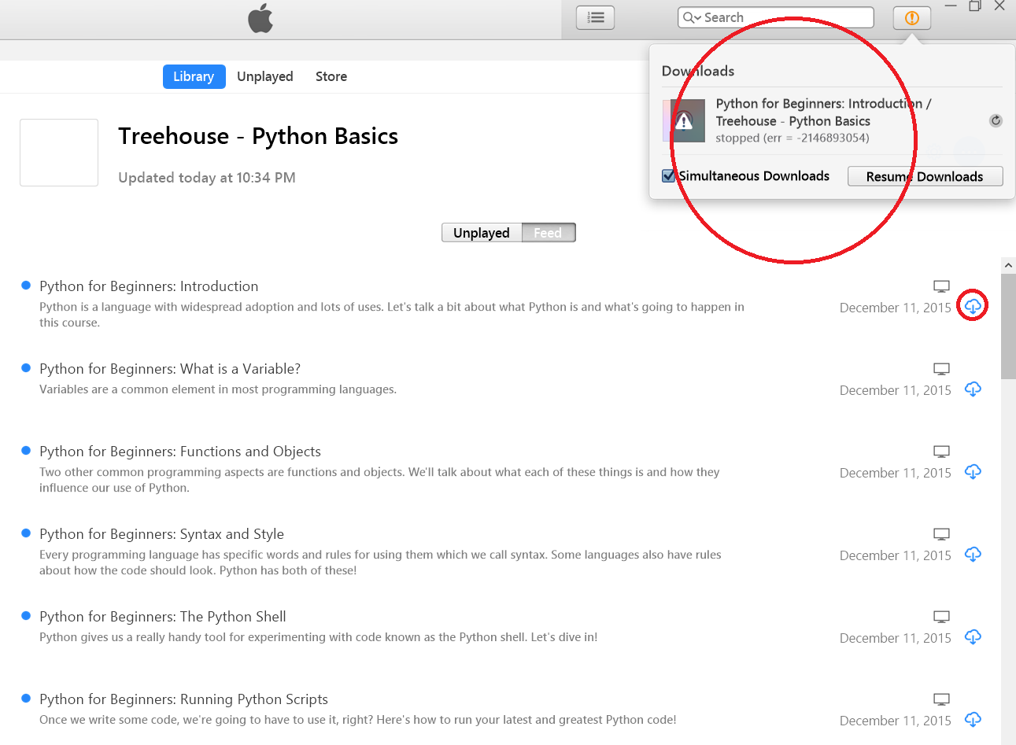Viewport: 1016px width, 745px height.
Task: Click the Apple logo in the top bar
Action: point(260,19)
